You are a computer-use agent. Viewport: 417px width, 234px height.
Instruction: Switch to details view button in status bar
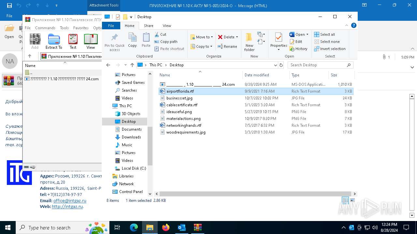[345, 201]
